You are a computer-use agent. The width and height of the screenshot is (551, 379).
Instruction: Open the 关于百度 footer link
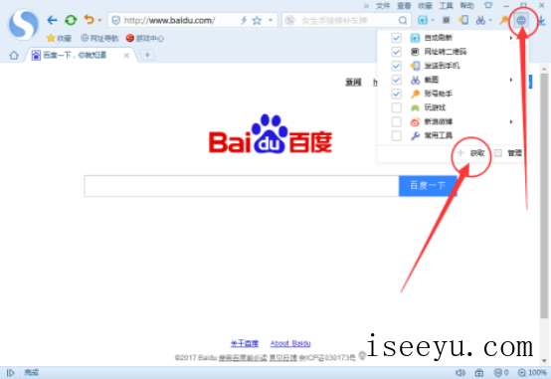pyautogui.click(x=245, y=343)
